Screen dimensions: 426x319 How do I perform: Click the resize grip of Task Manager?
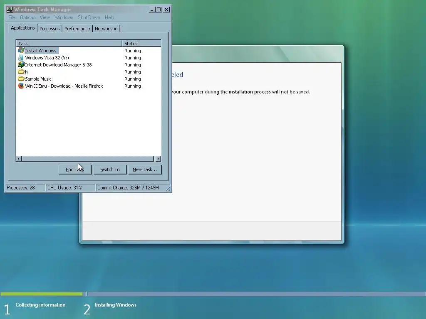168,189
